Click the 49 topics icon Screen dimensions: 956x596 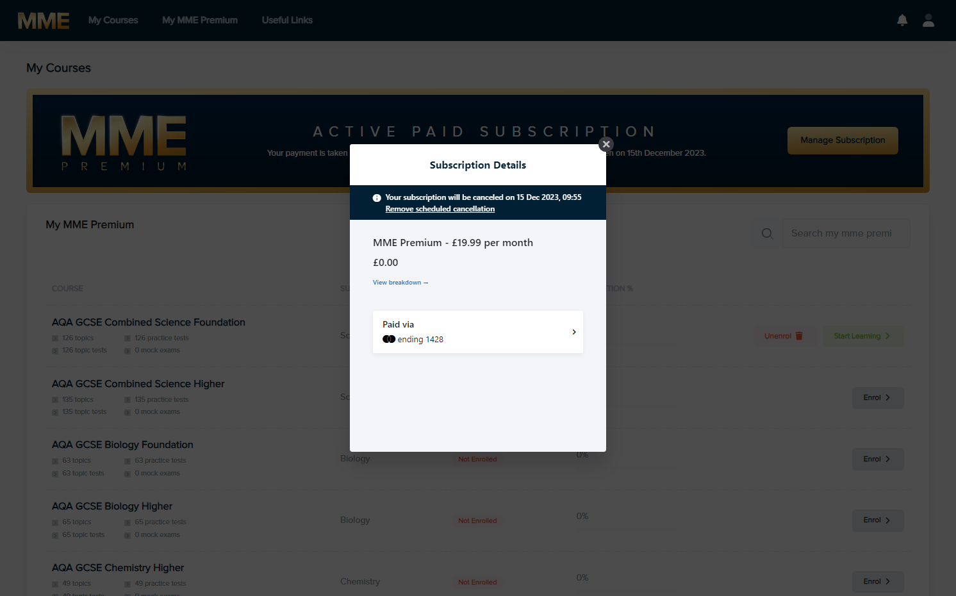coord(55,584)
